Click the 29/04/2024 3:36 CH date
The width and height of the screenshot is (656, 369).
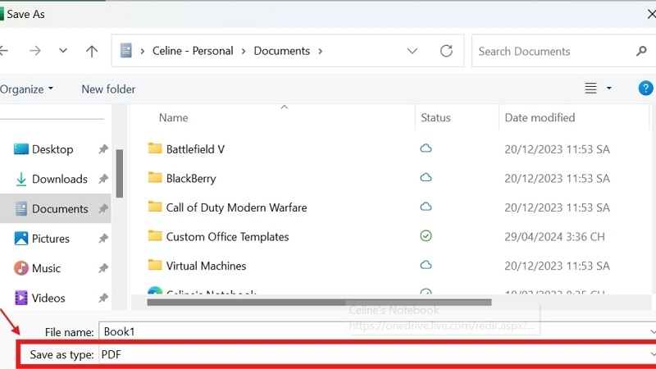tap(554, 237)
